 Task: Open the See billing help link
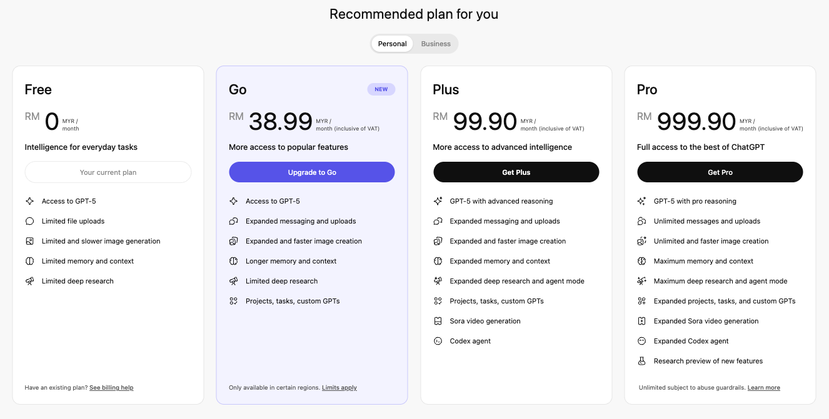point(111,388)
